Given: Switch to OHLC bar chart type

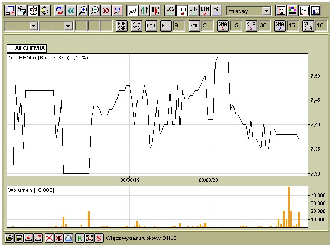Looking at the screenshot, I should (143, 11).
